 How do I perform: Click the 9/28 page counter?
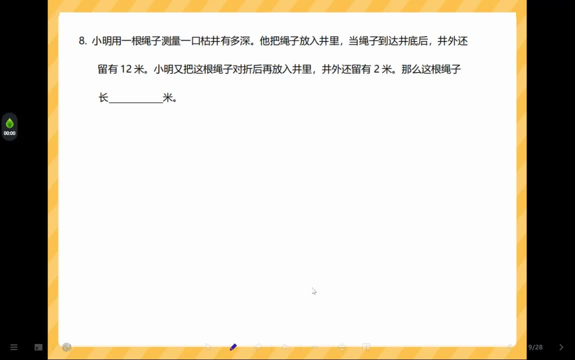[x=535, y=347]
